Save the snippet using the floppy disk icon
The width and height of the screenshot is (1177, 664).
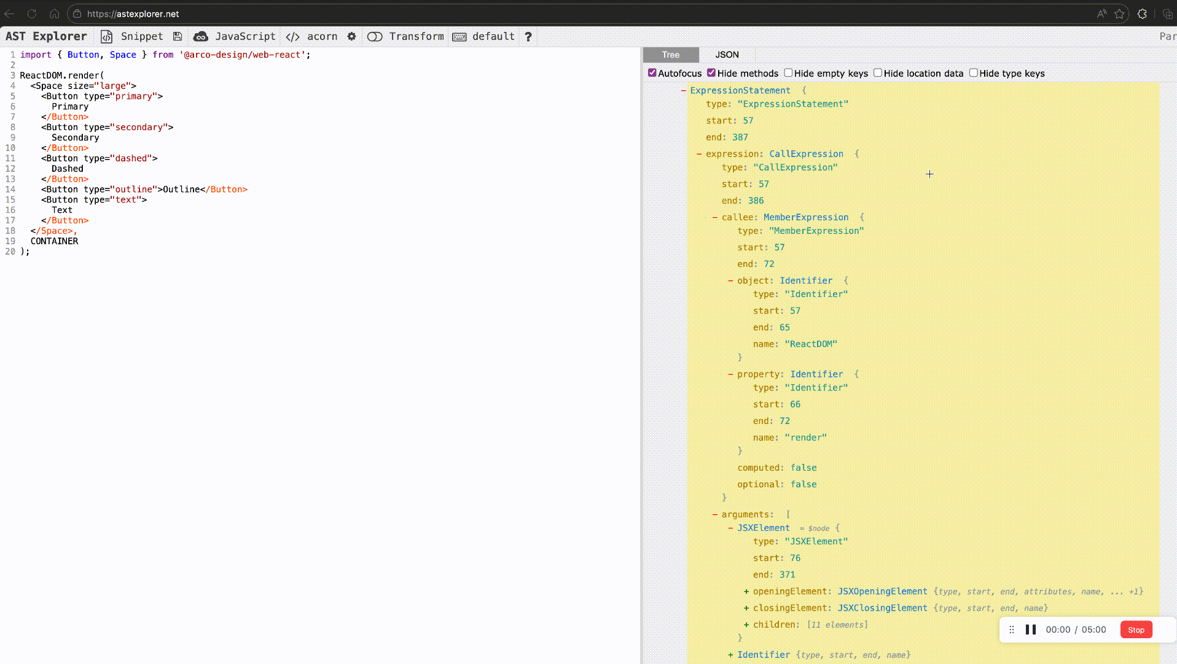pos(178,37)
